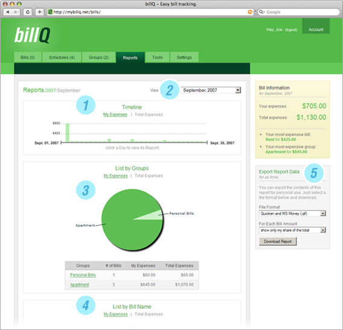Select My Expenses under Timeline
The width and height of the screenshot is (343, 330).
(115, 115)
